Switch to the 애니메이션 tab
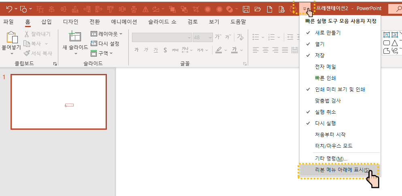The height and width of the screenshot is (196, 402). pyautogui.click(x=124, y=22)
